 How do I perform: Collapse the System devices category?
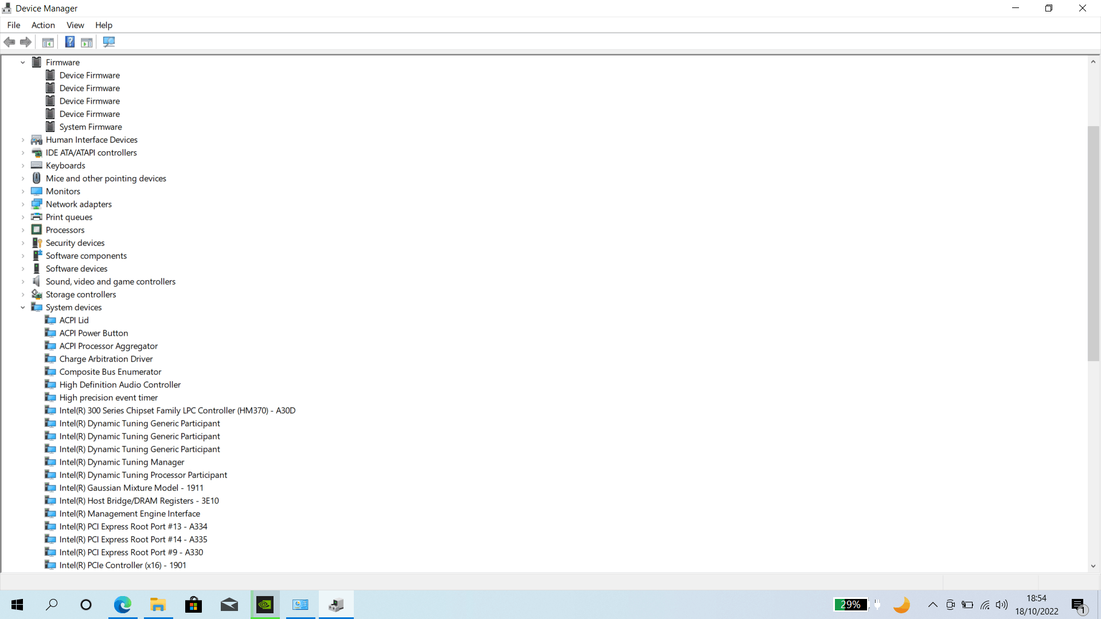[x=23, y=307]
